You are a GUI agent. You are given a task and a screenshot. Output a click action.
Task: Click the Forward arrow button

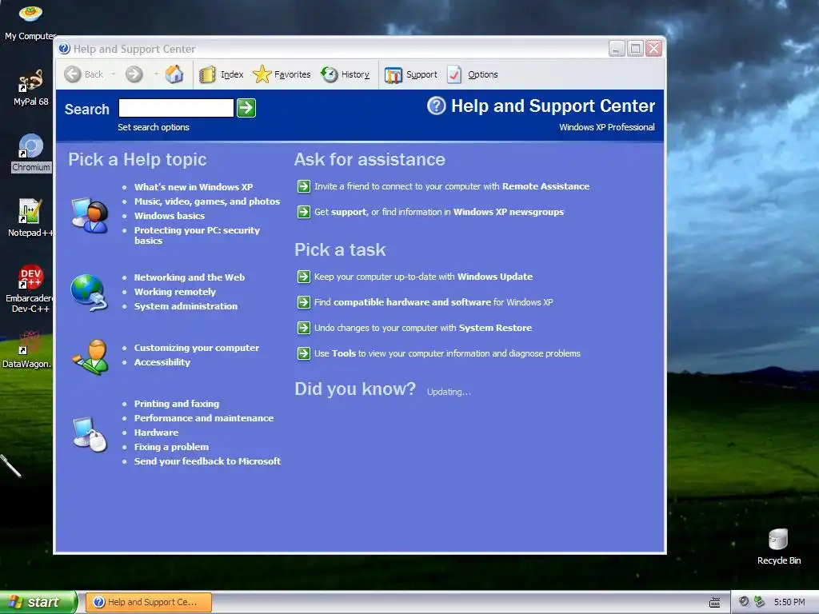134,74
